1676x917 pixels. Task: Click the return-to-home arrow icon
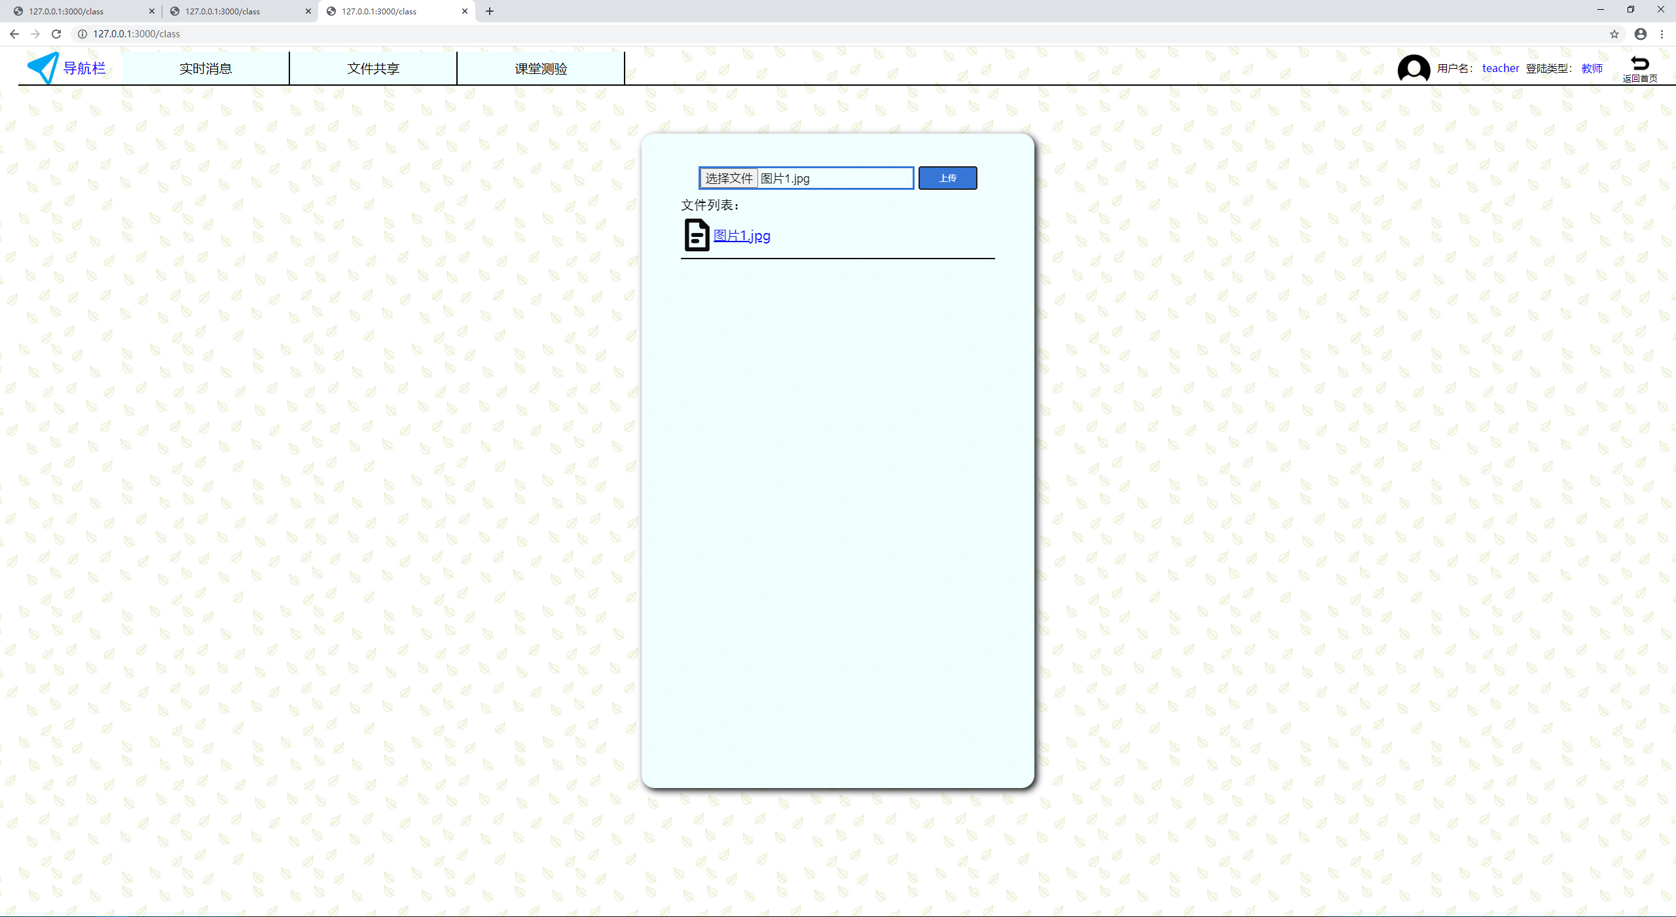tap(1639, 63)
